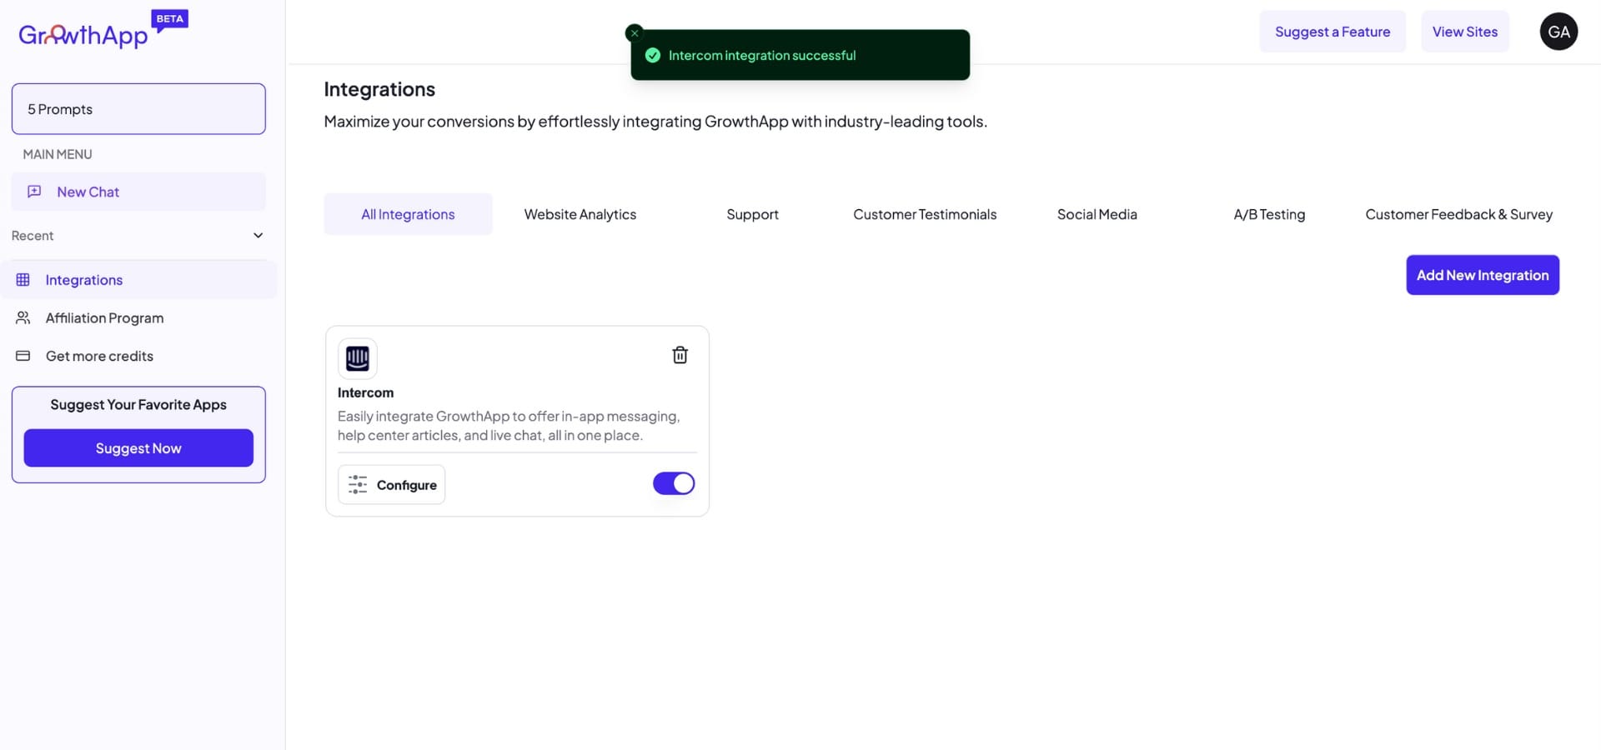The width and height of the screenshot is (1601, 750).
Task: Switch to the Website Analytics tab
Action: point(580,214)
